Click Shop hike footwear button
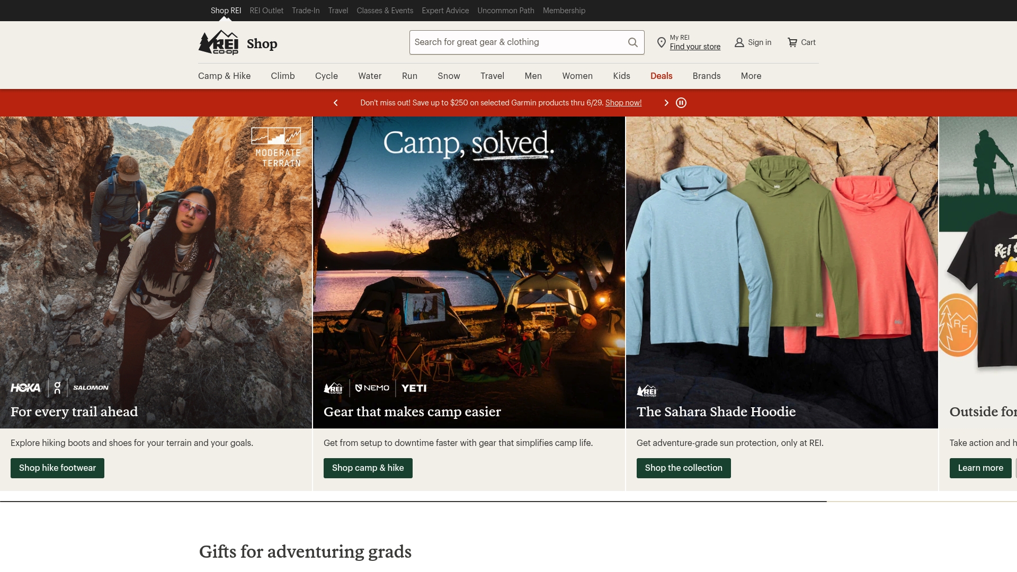Viewport: 1017px width, 572px height. (57, 468)
